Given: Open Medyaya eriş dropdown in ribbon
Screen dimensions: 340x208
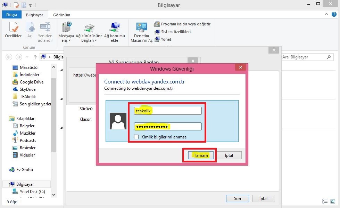Looking at the screenshot, I should click(66, 32).
